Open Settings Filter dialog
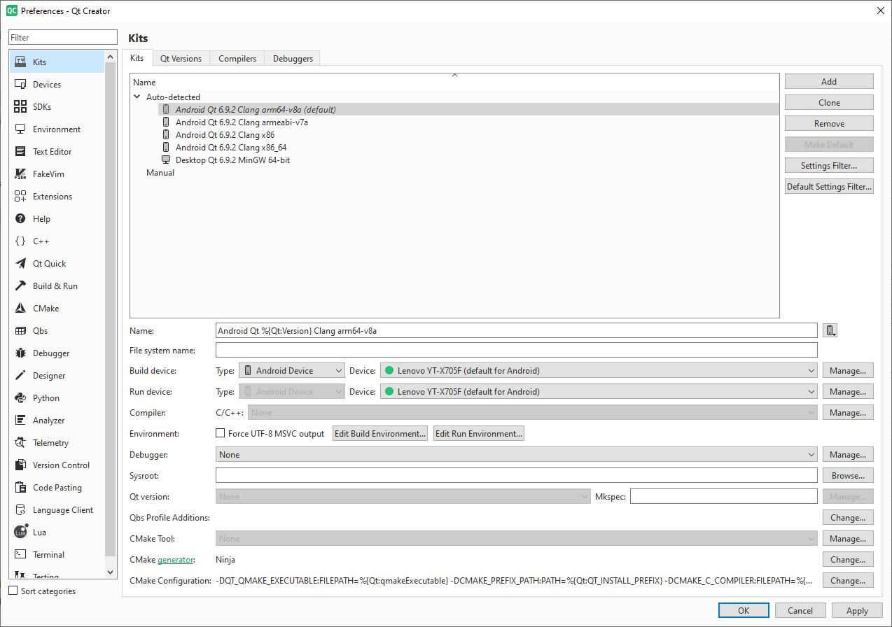 click(829, 166)
